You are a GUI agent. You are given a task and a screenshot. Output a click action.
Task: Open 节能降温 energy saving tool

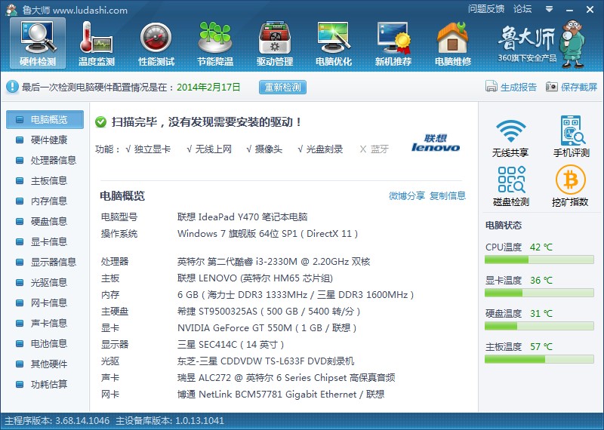215,43
